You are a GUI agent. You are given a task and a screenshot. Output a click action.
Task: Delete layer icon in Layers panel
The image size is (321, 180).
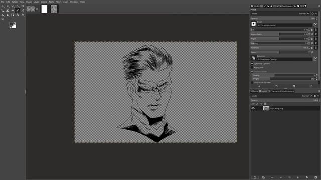(x=315, y=178)
